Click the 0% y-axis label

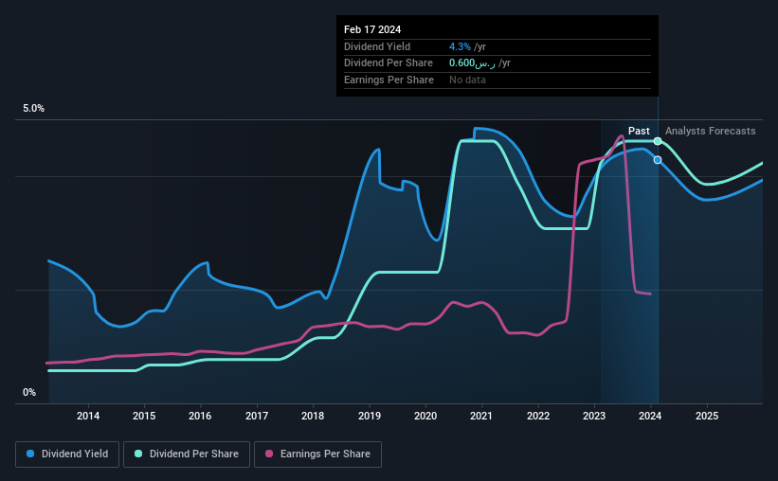pyautogui.click(x=29, y=392)
